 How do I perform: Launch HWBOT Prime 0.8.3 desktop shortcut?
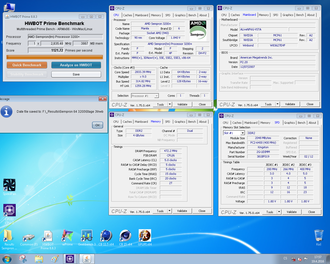[48, 240]
